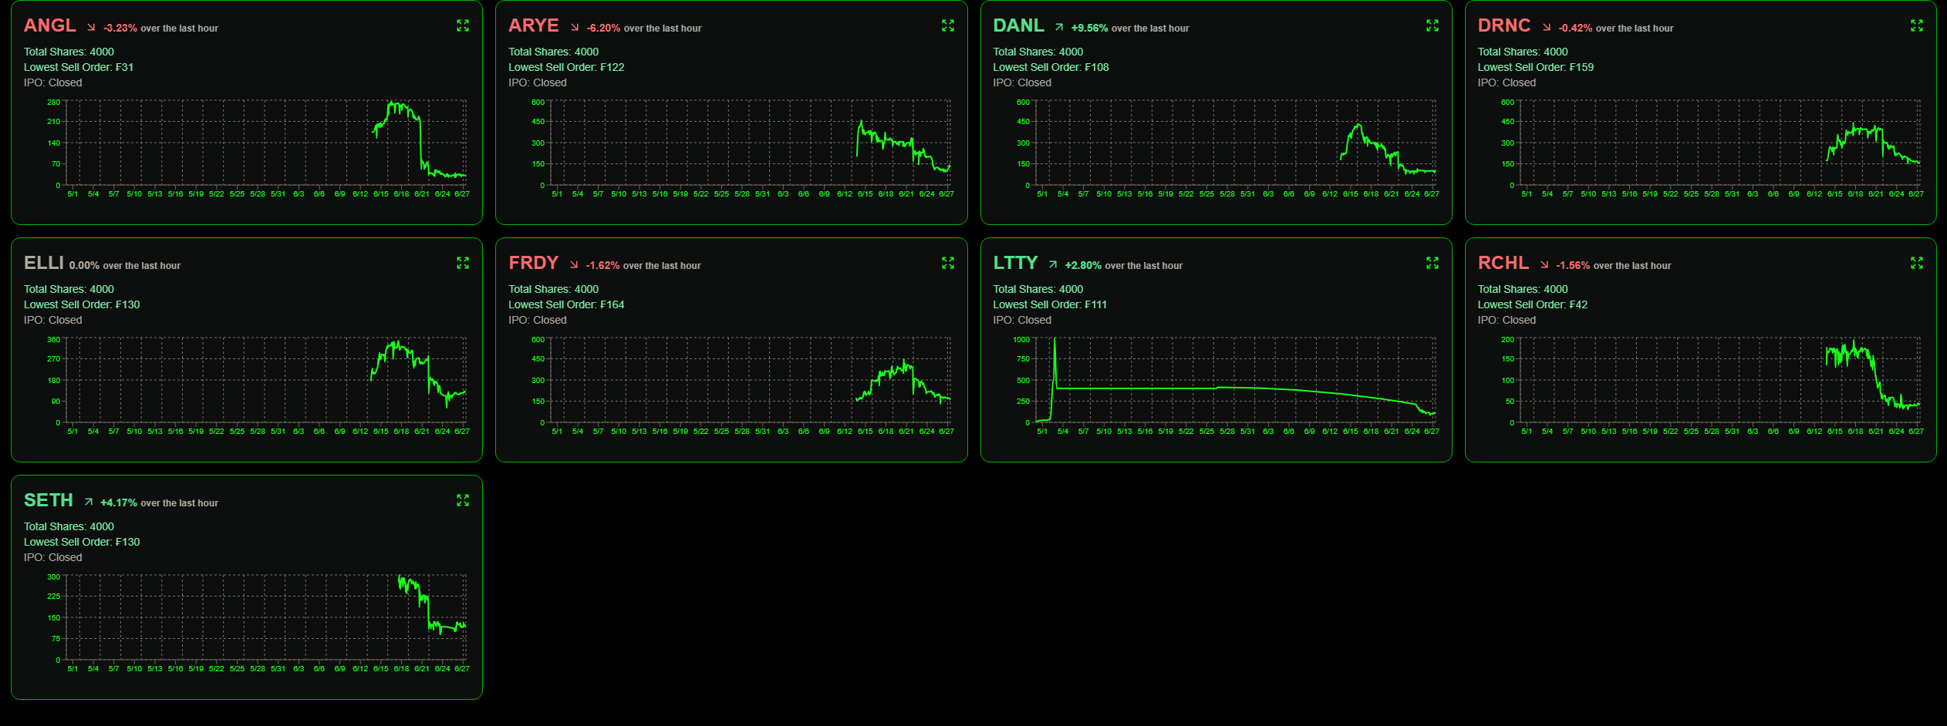Select ARYE's -6.20% hourly change
The image size is (1947, 726).
pyautogui.click(x=603, y=29)
